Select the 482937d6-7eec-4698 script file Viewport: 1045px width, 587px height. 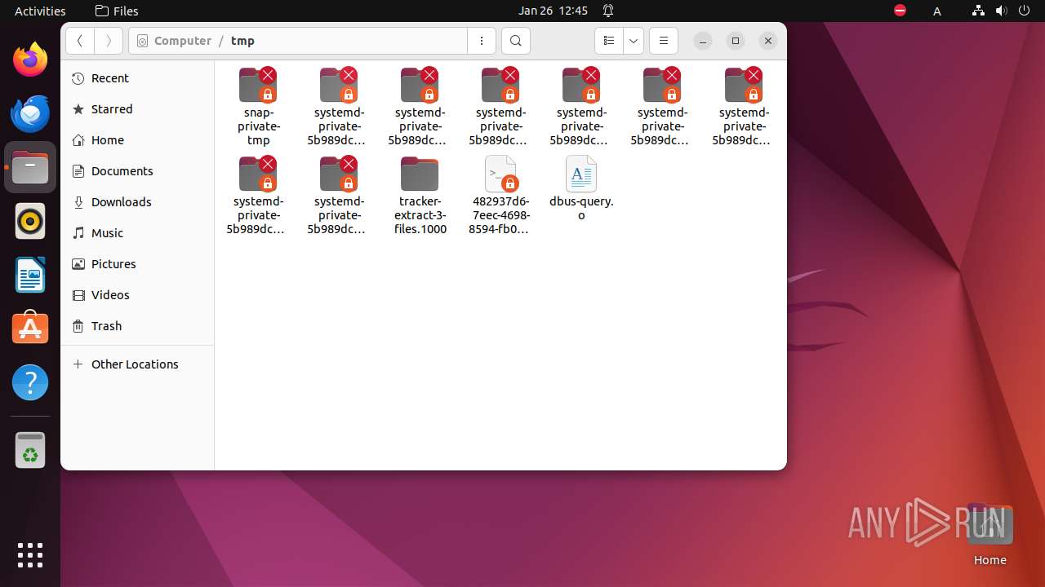click(500, 196)
